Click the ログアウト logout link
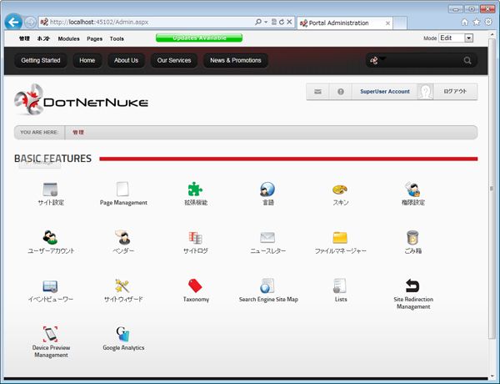 click(x=455, y=91)
